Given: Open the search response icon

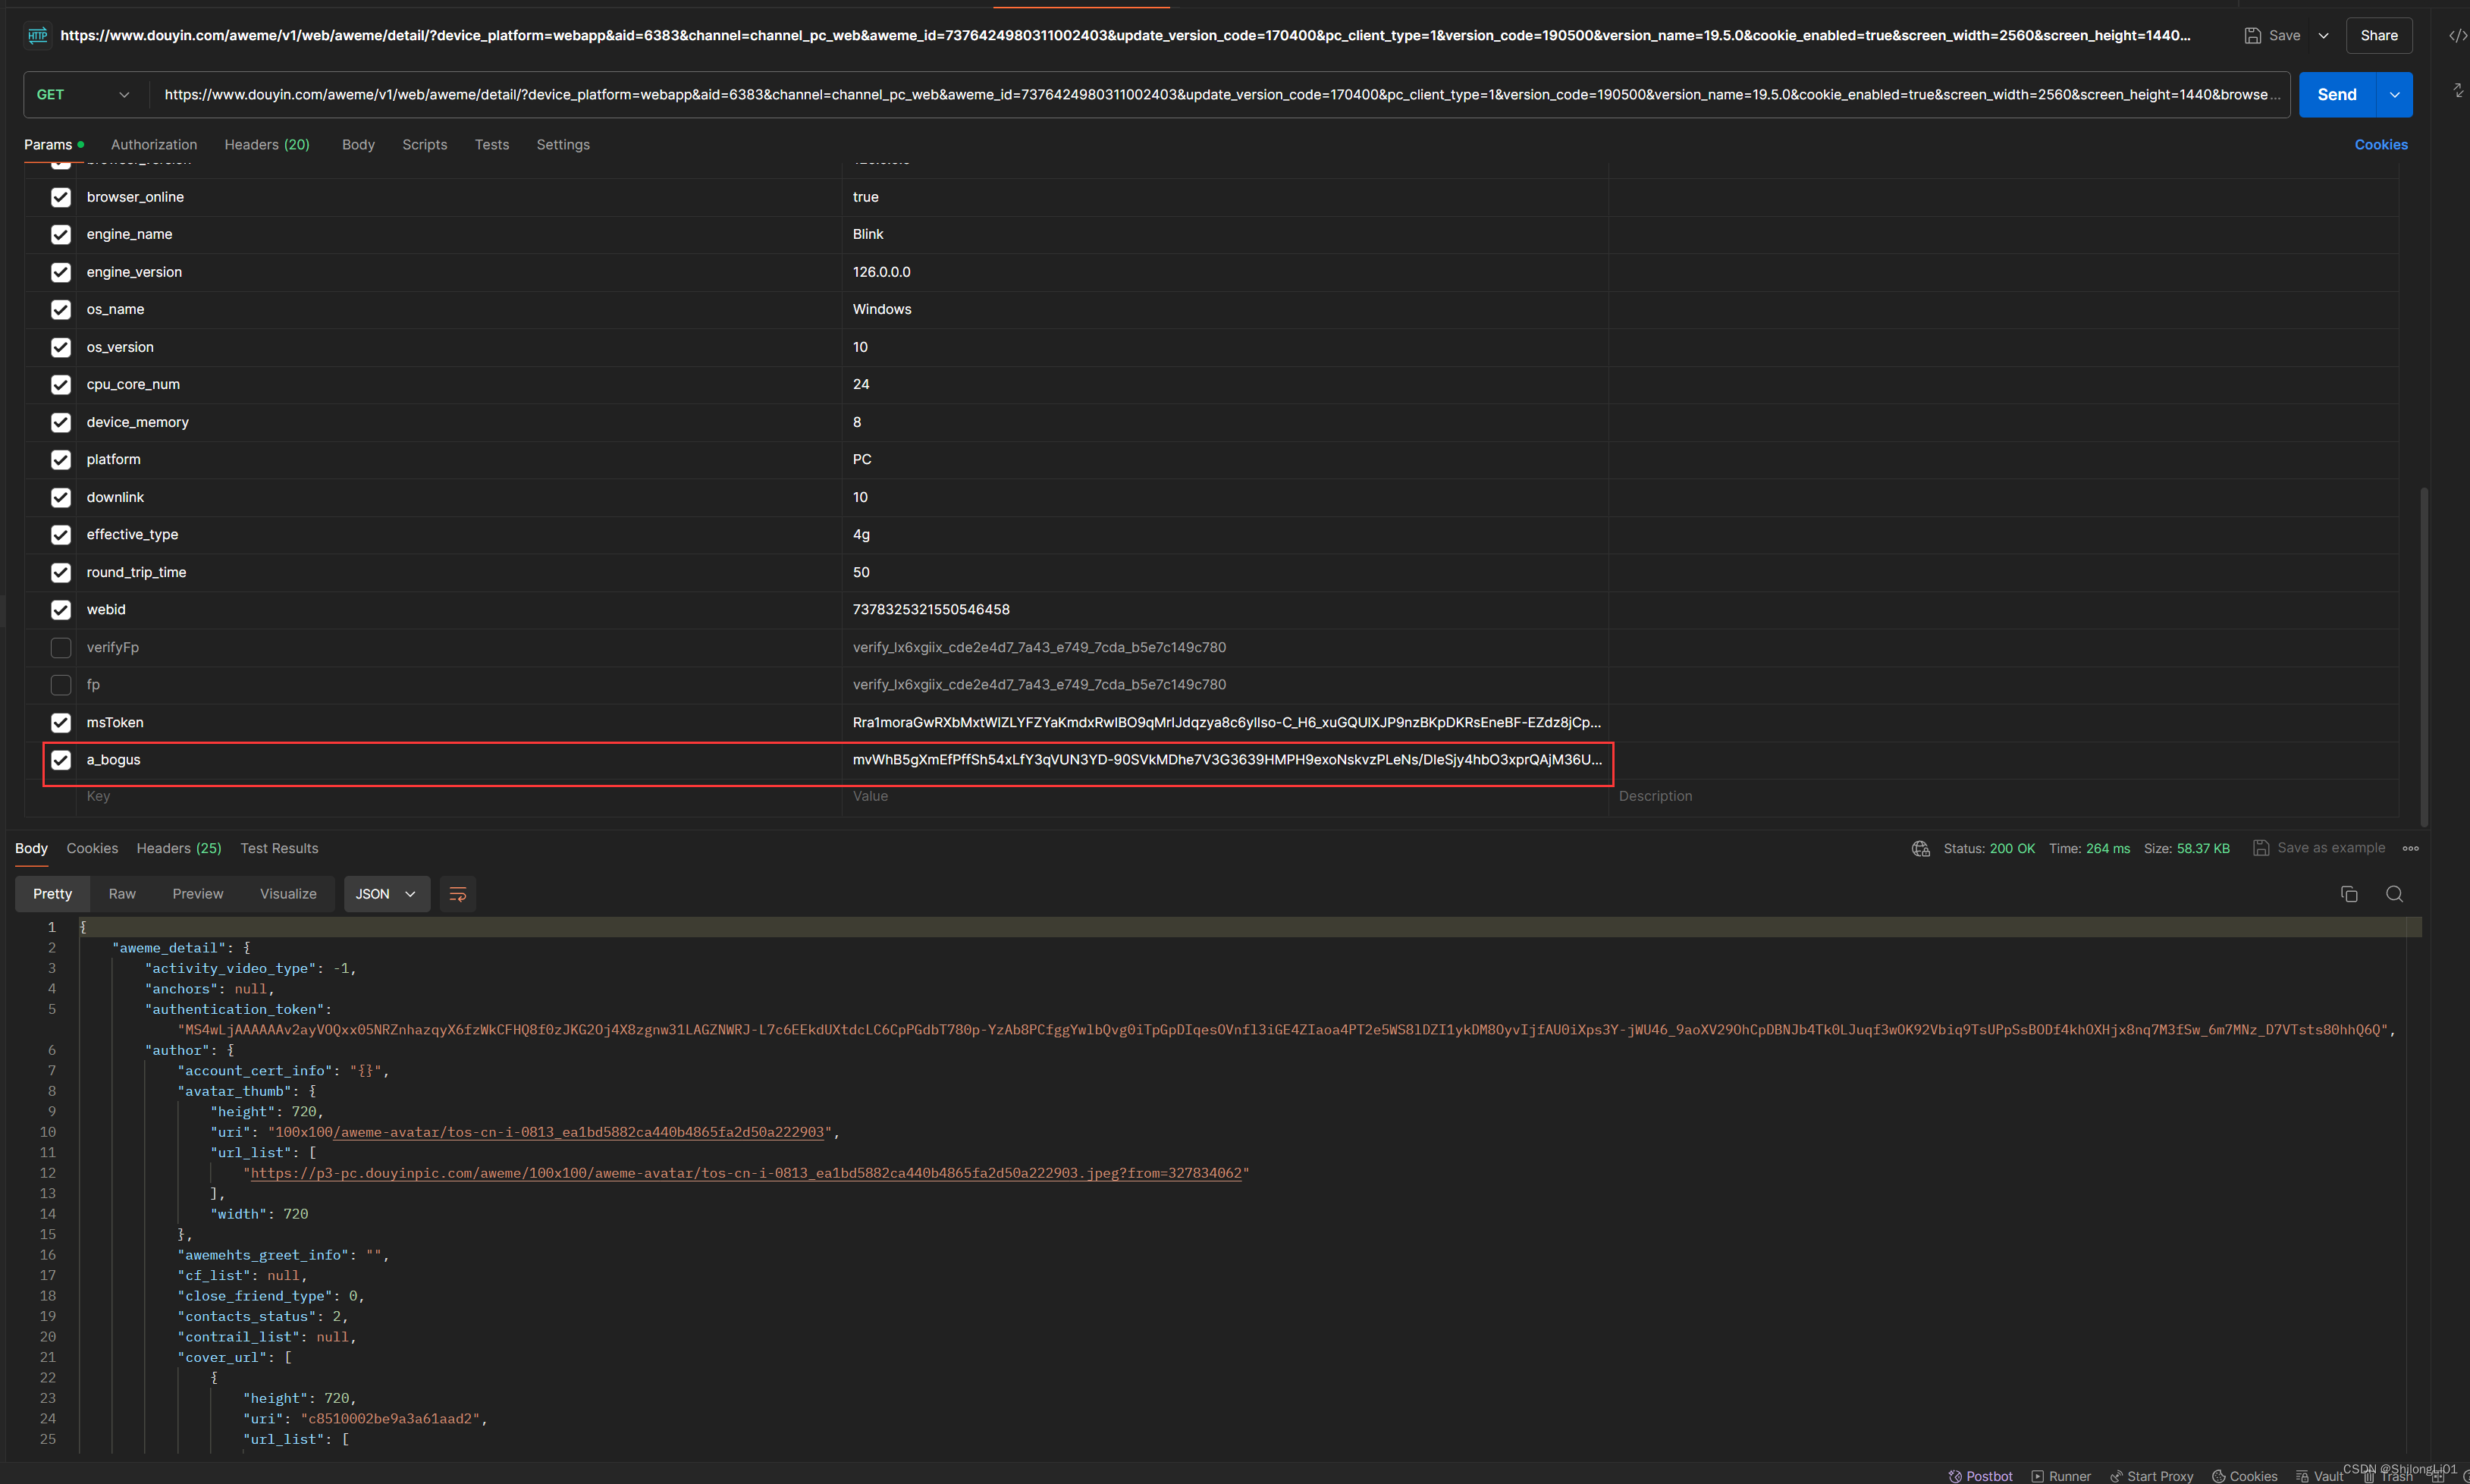Looking at the screenshot, I should (2394, 894).
